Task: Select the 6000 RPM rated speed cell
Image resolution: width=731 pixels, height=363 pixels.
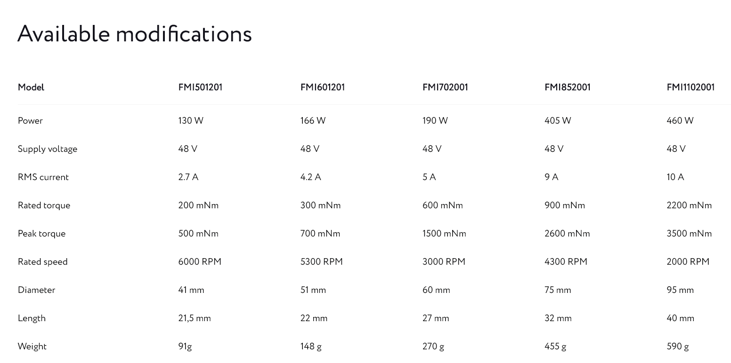Action: point(200,262)
